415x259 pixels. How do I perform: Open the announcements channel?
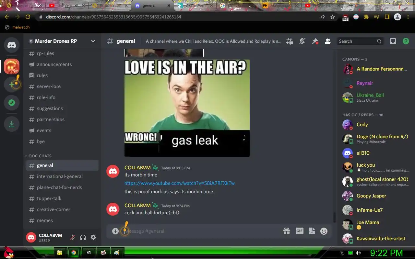click(62, 64)
